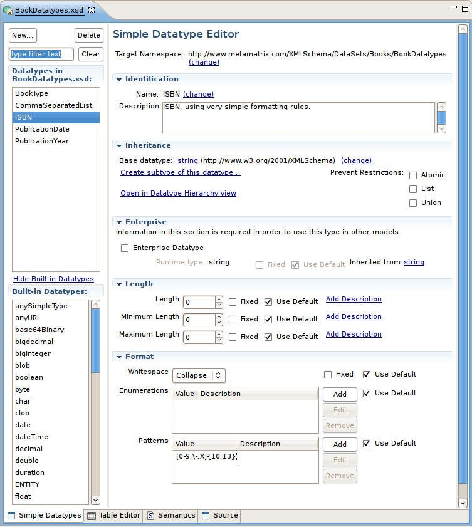
Task: Increase the Length spinner value
Action: (x=219, y=299)
